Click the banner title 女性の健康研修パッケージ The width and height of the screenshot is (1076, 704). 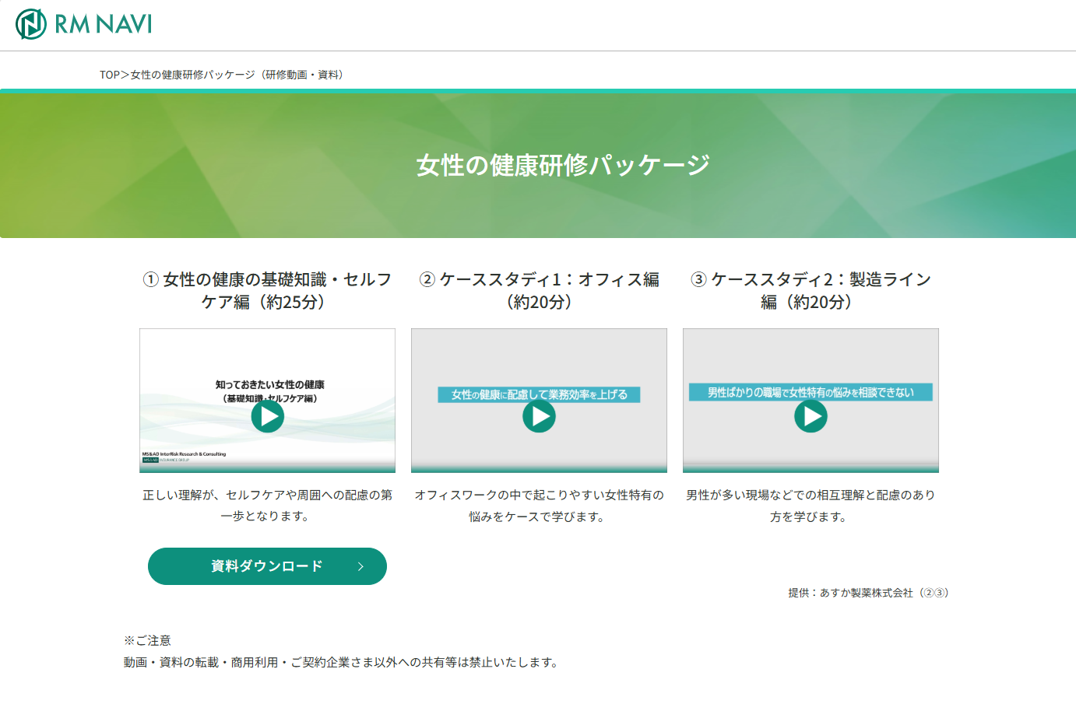pyautogui.click(x=563, y=165)
